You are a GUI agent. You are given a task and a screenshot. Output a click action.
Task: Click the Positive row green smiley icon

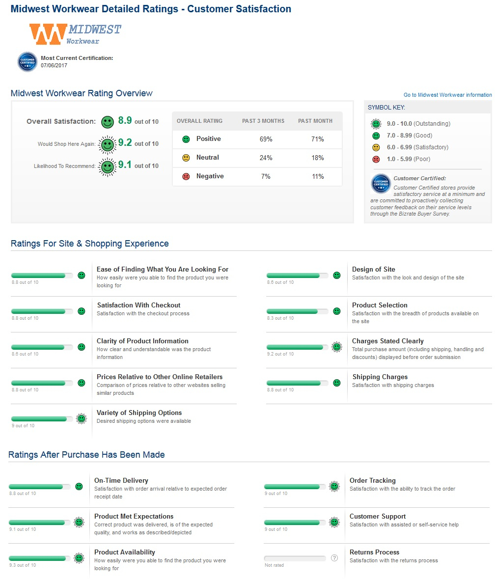click(186, 139)
